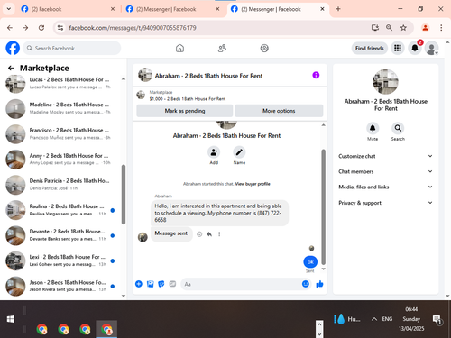Open more actions plus icon in composer
This screenshot has height=338, width=451.
(139, 284)
